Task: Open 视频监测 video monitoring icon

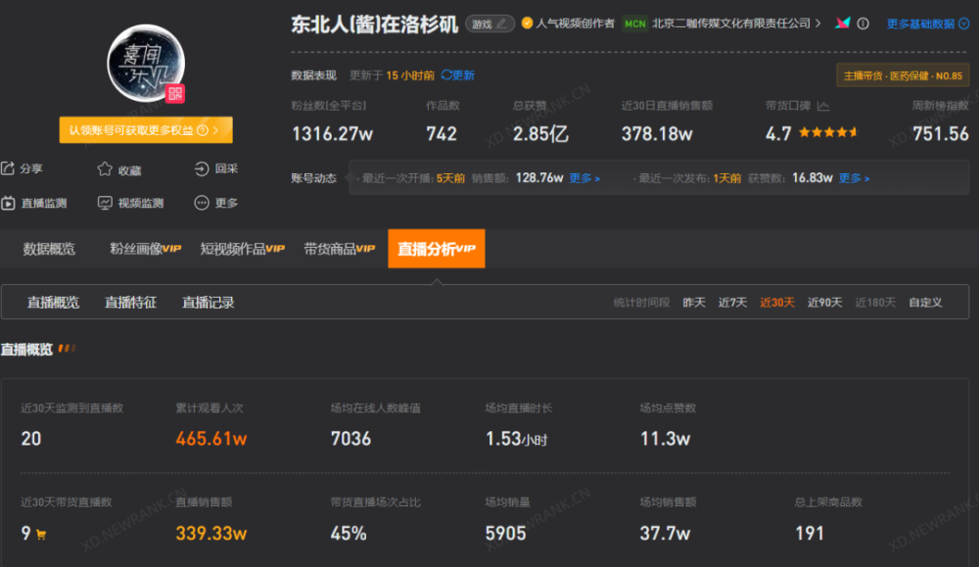Action: point(105,203)
